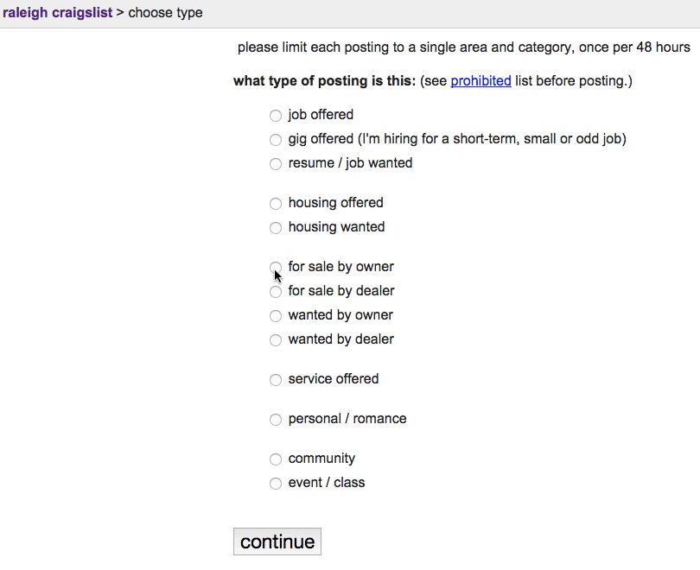The width and height of the screenshot is (700, 570).
Task: Choose "for sale by owner" option
Action: [275, 267]
